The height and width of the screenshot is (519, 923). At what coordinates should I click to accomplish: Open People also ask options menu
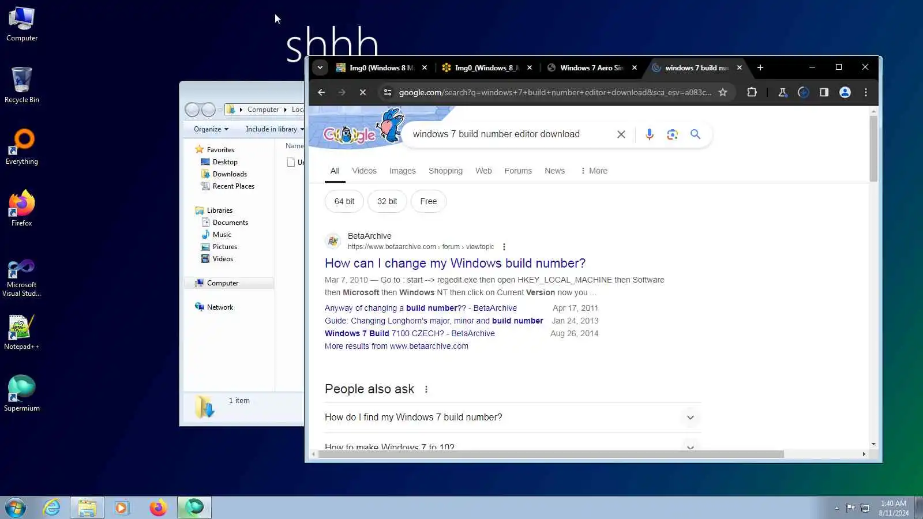pos(426,389)
